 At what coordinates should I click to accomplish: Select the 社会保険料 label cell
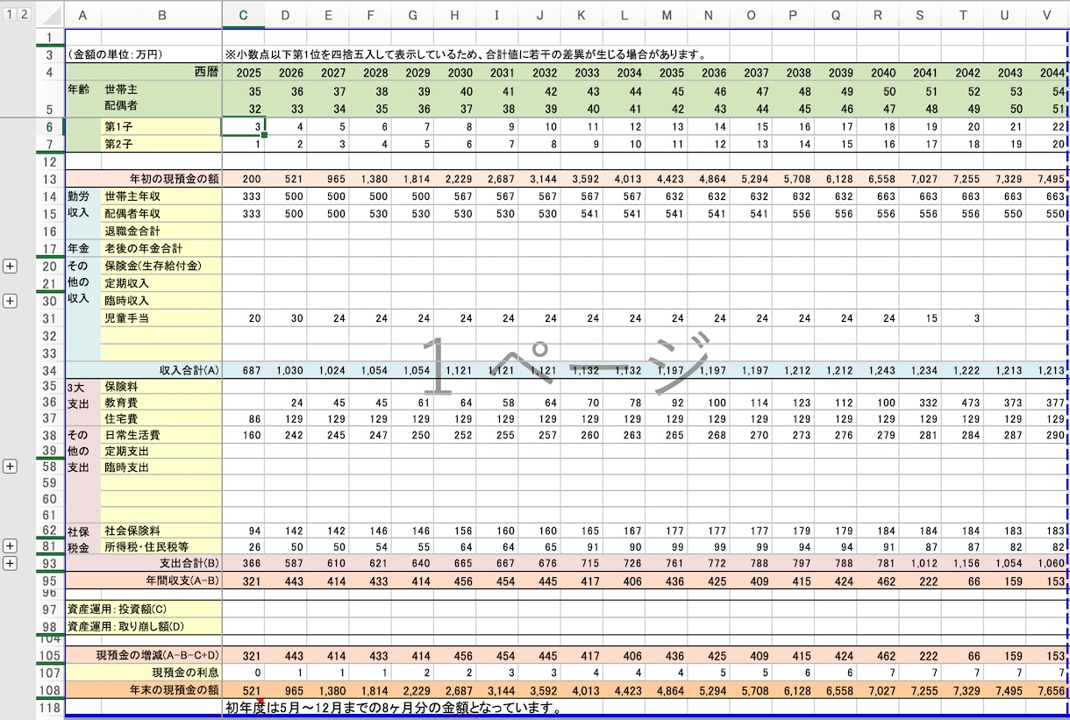(x=161, y=531)
